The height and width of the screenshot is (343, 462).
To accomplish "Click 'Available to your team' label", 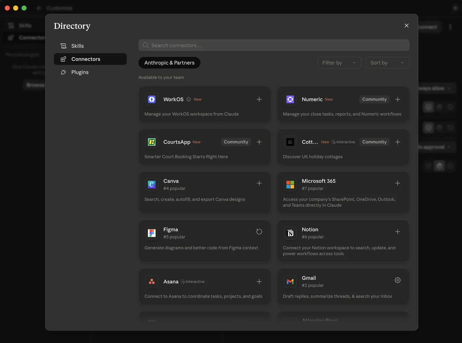I will 161,77.
